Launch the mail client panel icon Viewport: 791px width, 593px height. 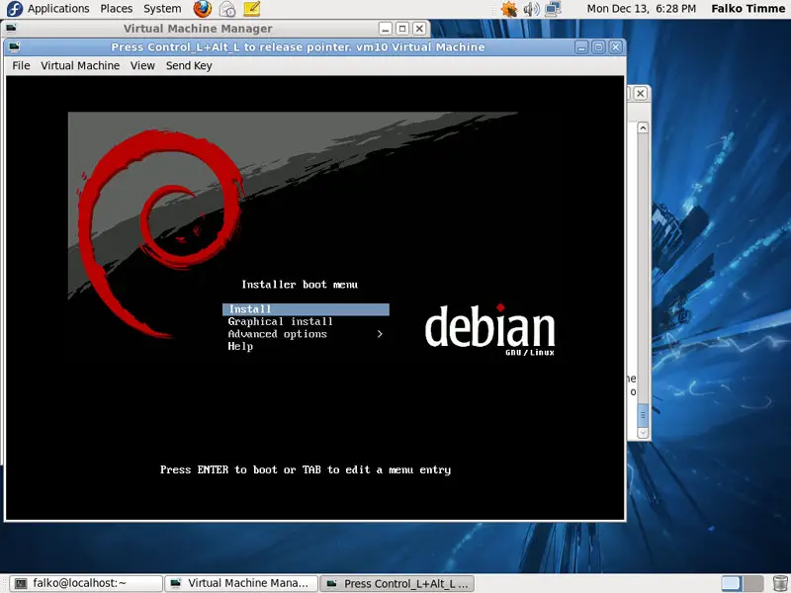click(x=227, y=9)
